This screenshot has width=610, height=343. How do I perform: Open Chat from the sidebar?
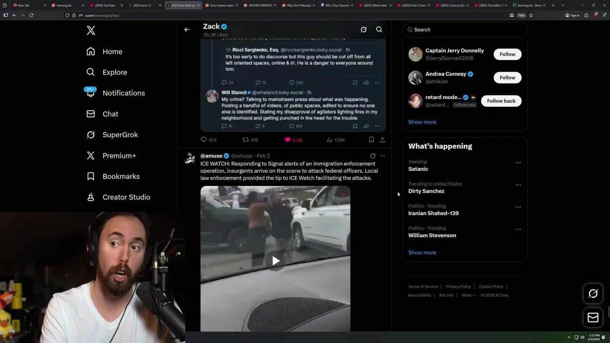pos(102,114)
